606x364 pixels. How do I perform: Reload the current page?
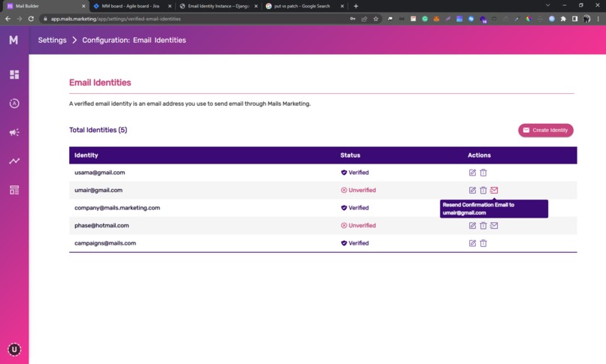[x=31, y=19]
